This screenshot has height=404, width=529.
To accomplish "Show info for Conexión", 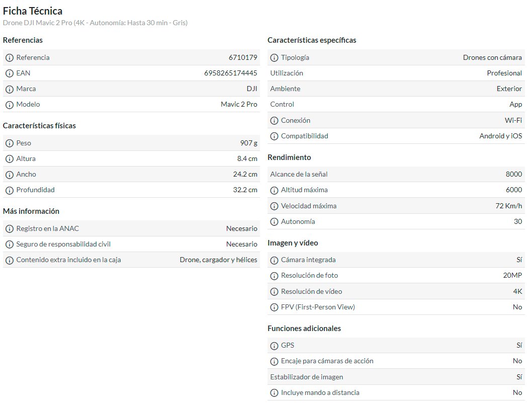I will pyautogui.click(x=274, y=120).
